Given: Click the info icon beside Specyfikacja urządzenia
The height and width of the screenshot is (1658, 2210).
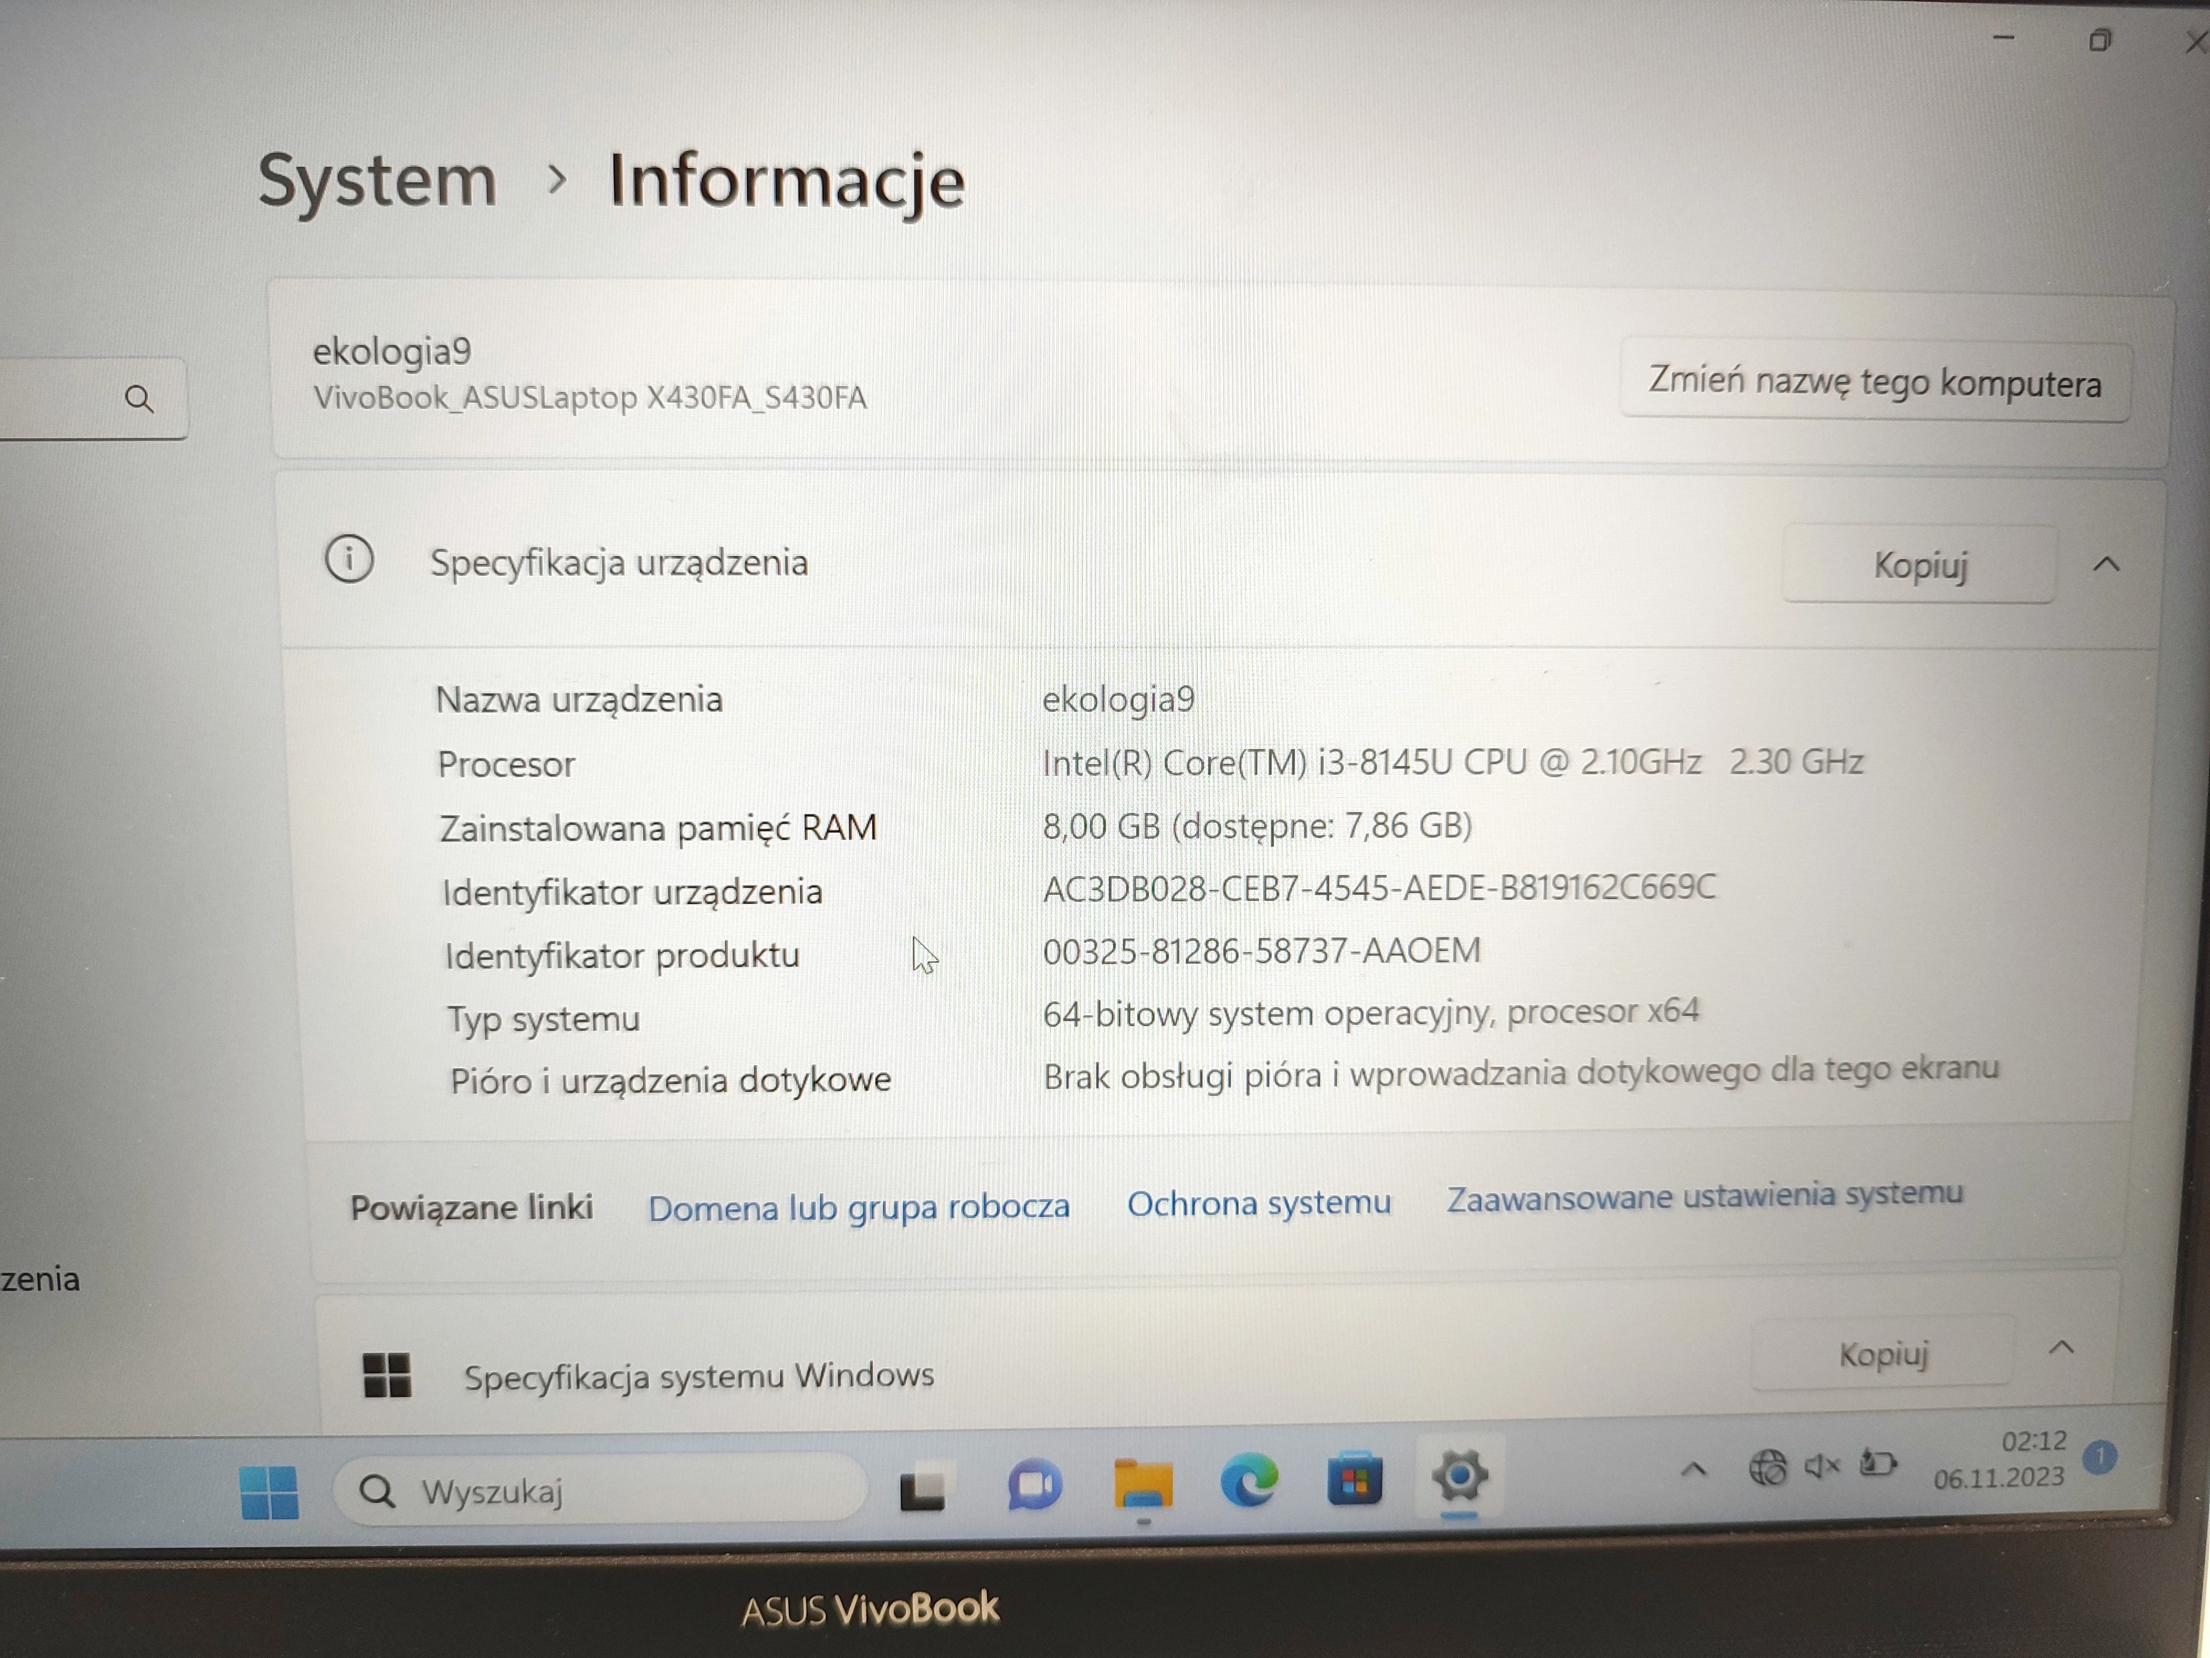Looking at the screenshot, I should [349, 559].
